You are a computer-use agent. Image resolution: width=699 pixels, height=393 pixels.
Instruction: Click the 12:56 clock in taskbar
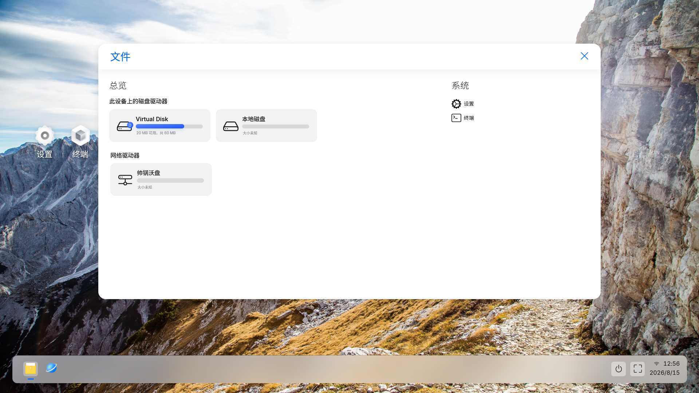pyautogui.click(x=671, y=364)
